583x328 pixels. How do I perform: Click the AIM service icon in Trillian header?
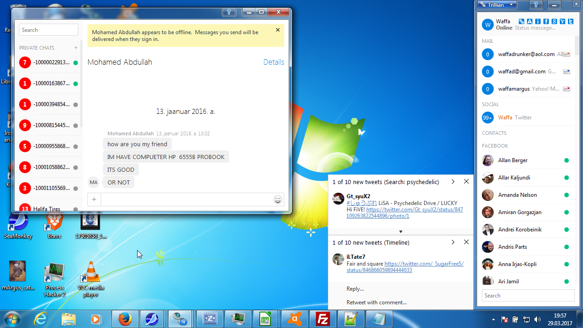[530, 21]
